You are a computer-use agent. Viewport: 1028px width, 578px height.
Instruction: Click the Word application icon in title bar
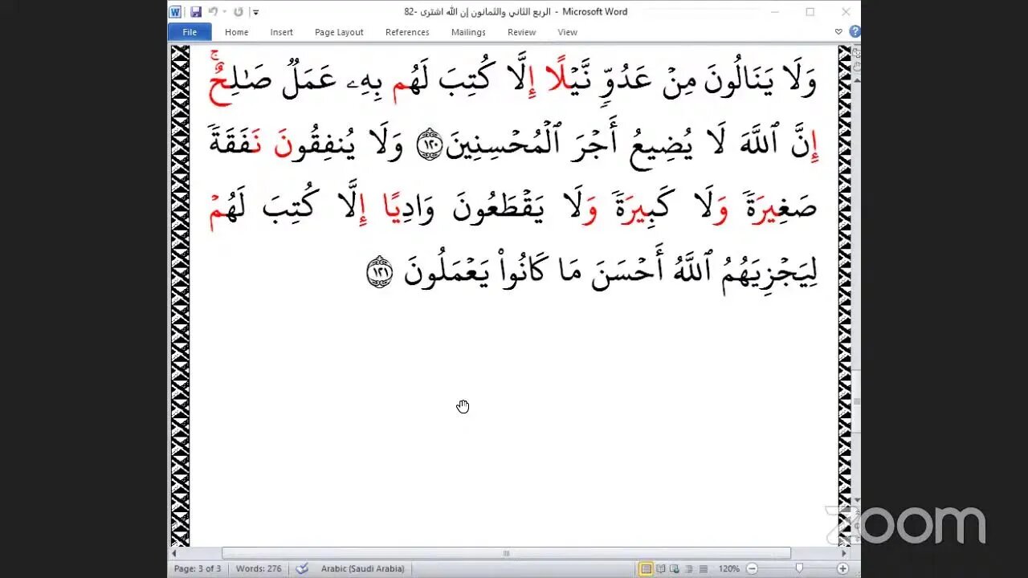[175, 12]
